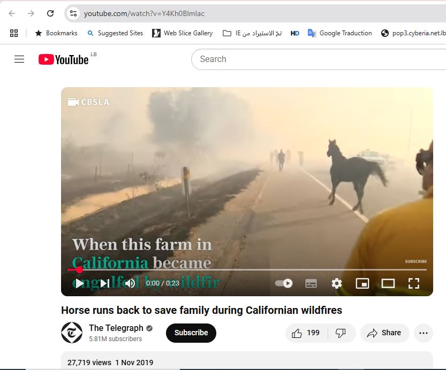Mute the video volume
The image size is (446, 370).
pos(130,283)
